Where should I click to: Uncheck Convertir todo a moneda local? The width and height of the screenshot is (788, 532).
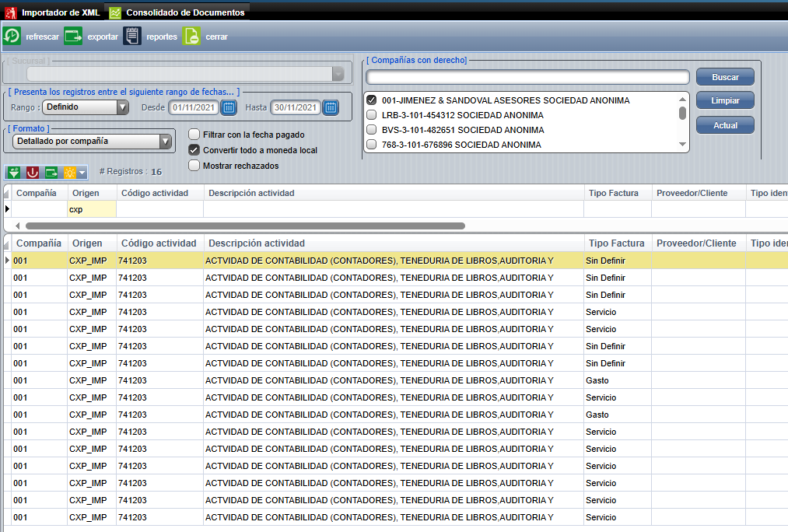point(194,150)
